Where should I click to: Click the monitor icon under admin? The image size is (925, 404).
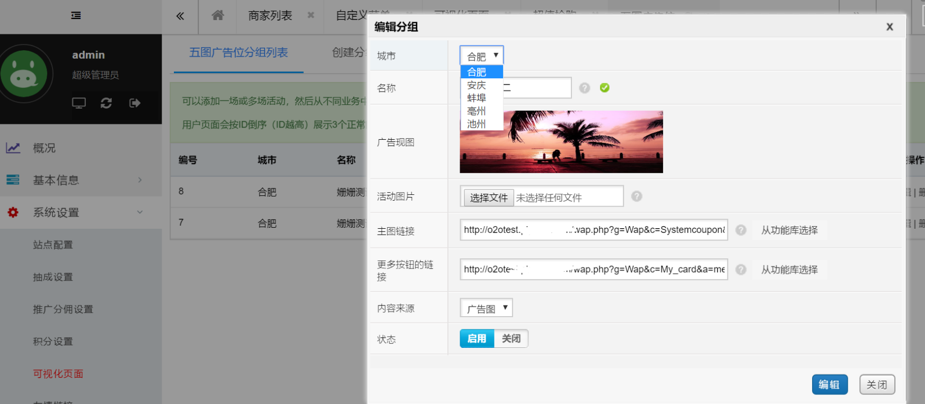[79, 103]
